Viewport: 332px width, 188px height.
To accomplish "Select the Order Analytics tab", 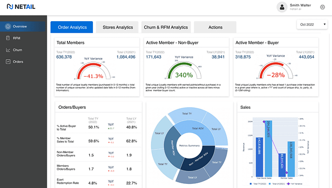I will (x=72, y=27).
